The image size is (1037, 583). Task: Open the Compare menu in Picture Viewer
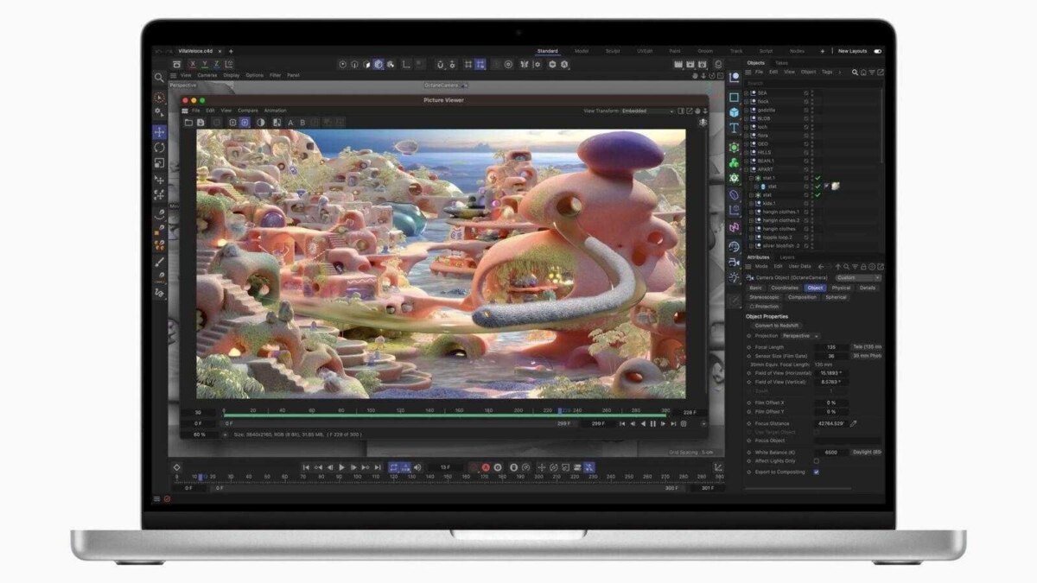[247, 111]
